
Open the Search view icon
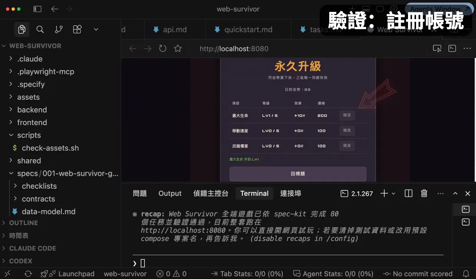pos(40,29)
